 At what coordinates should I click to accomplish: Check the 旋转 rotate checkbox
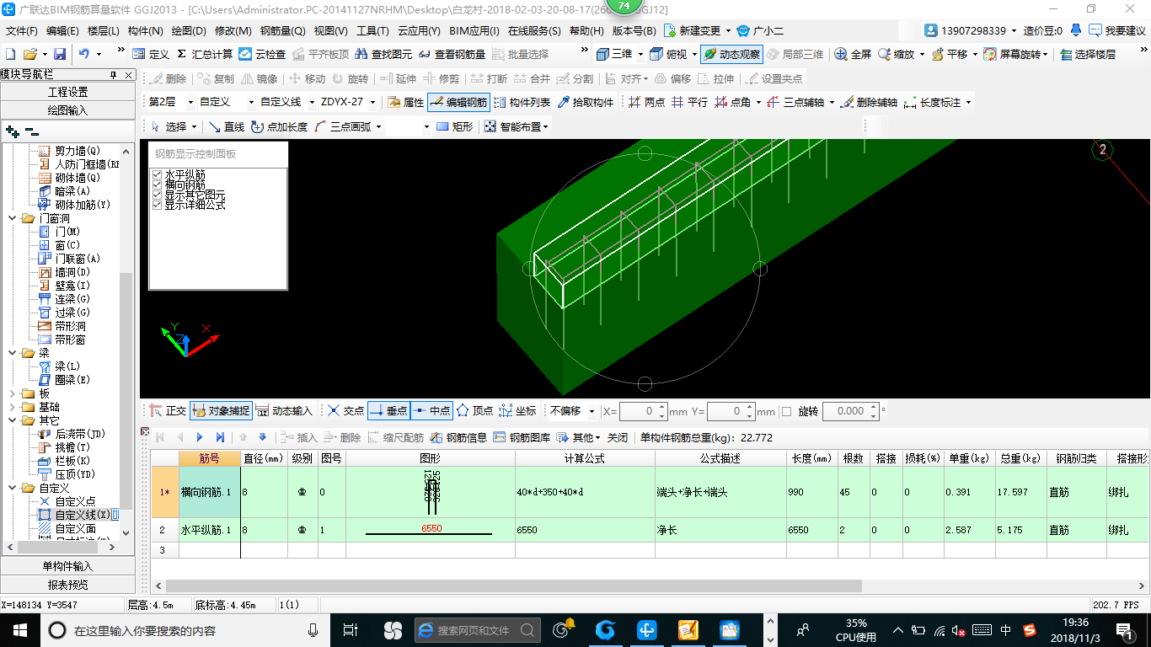pos(786,411)
